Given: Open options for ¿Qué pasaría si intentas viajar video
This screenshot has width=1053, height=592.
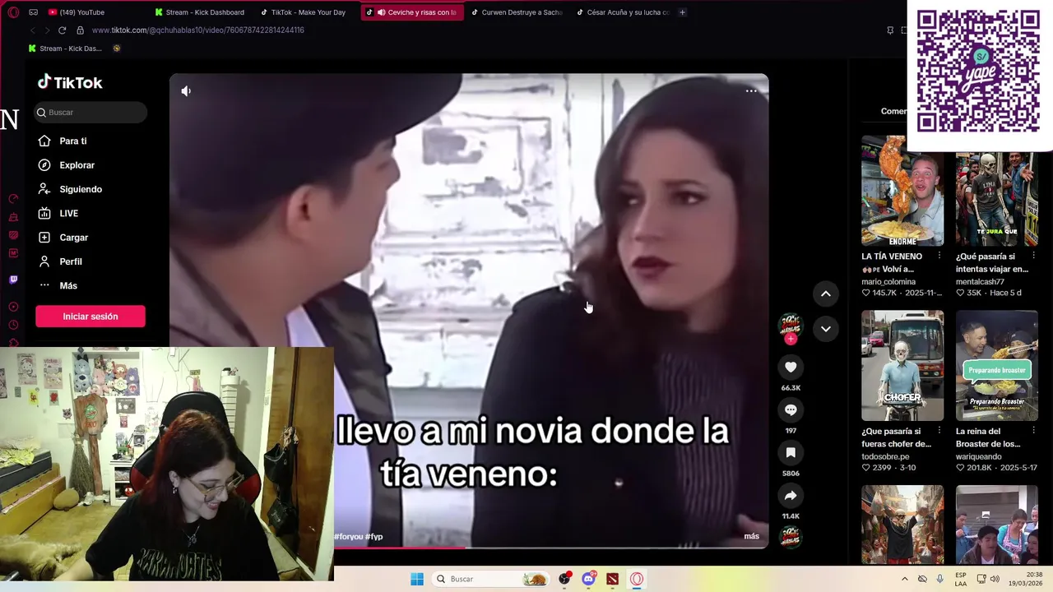Looking at the screenshot, I should pyautogui.click(x=1033, y=256).
